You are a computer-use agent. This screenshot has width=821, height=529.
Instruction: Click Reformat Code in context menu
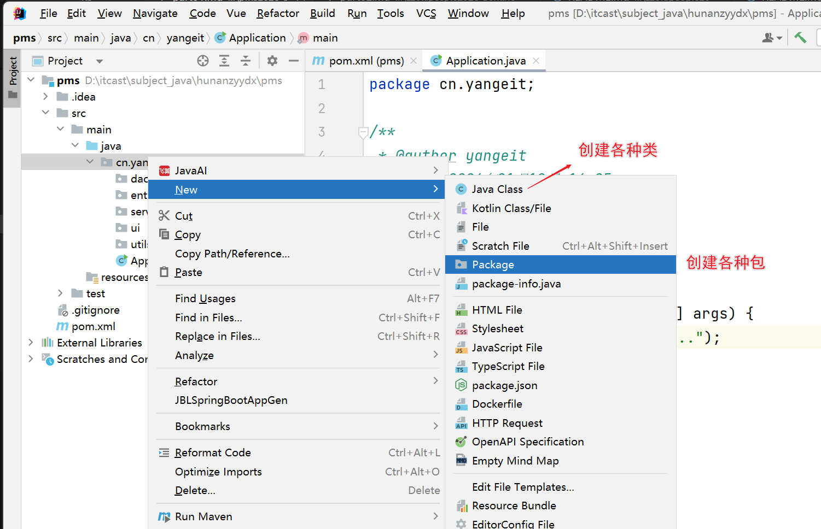click(213, 452)
